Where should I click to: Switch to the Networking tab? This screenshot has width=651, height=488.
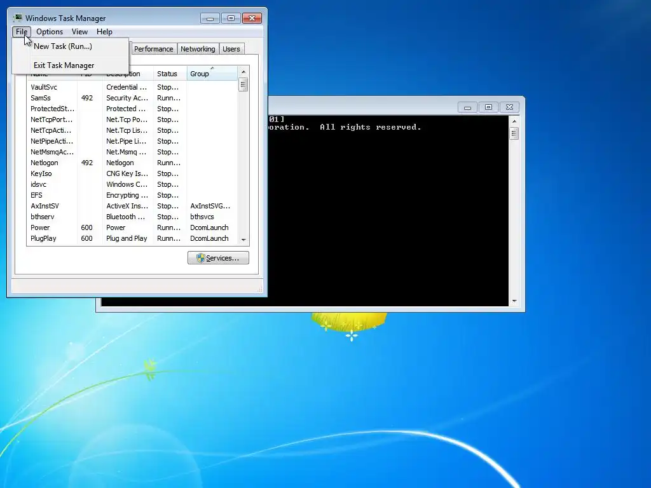pos(198,49)
